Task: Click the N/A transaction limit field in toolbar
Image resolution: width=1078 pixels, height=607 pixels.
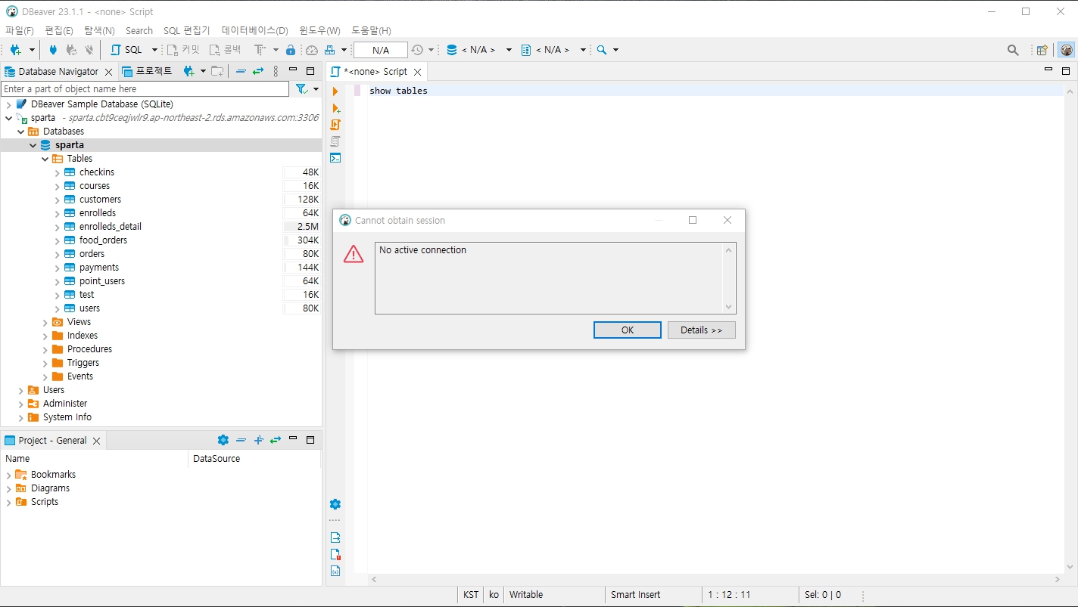Action: (381, 50)
